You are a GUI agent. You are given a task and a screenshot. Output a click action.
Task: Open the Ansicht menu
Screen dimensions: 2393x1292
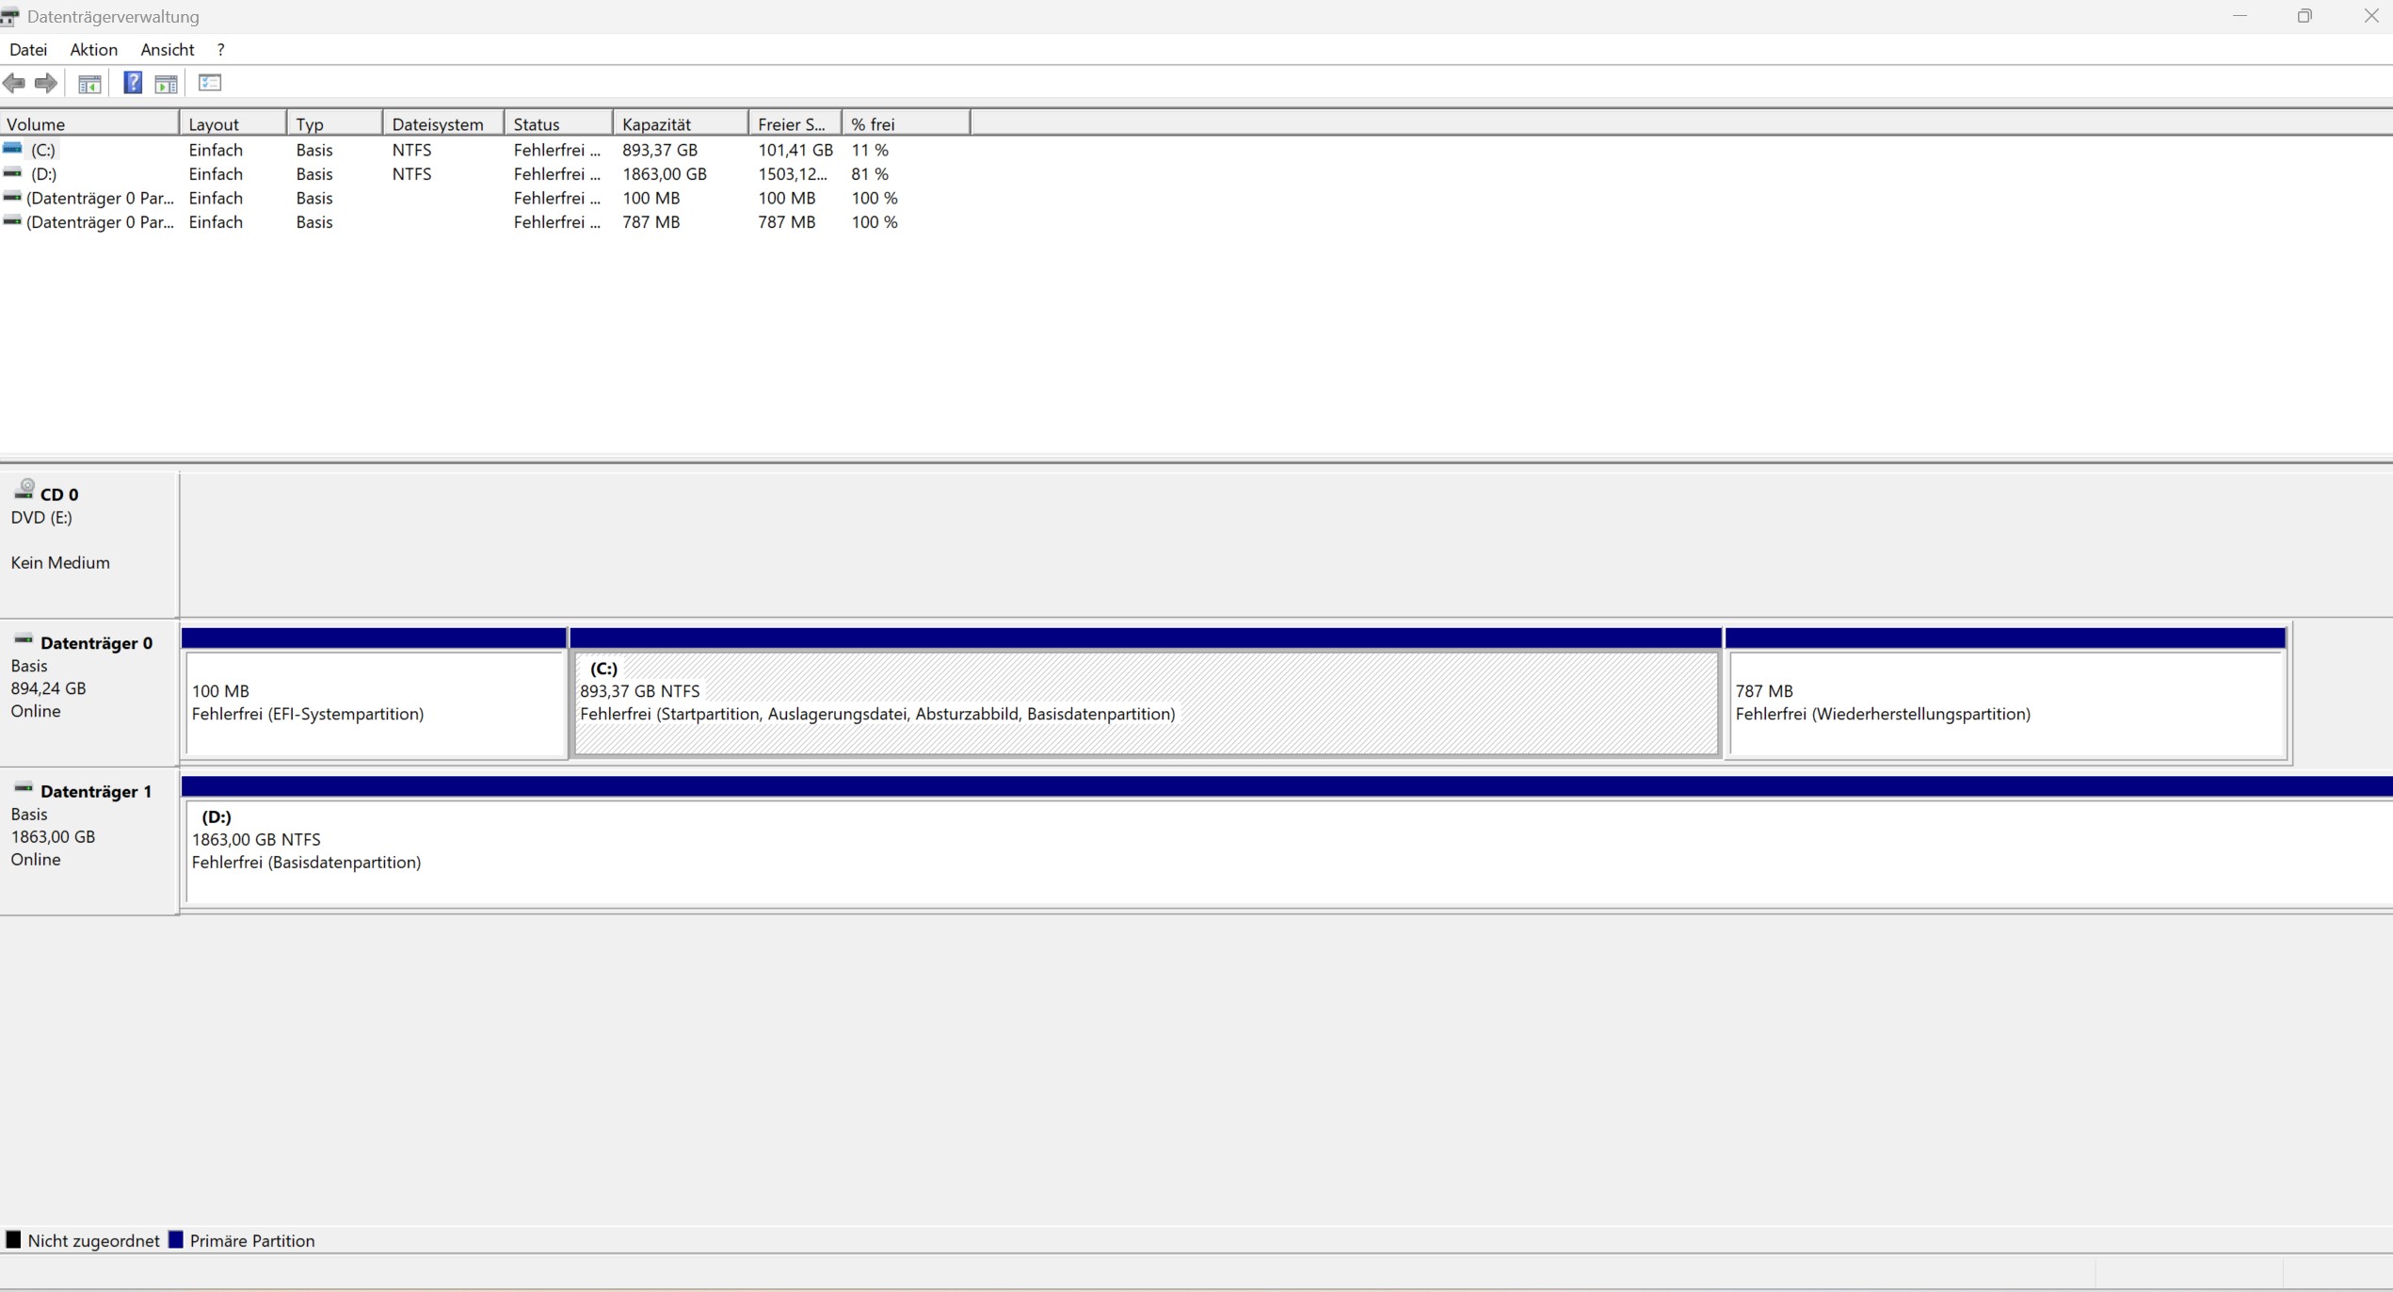click(x=168, y=50)
